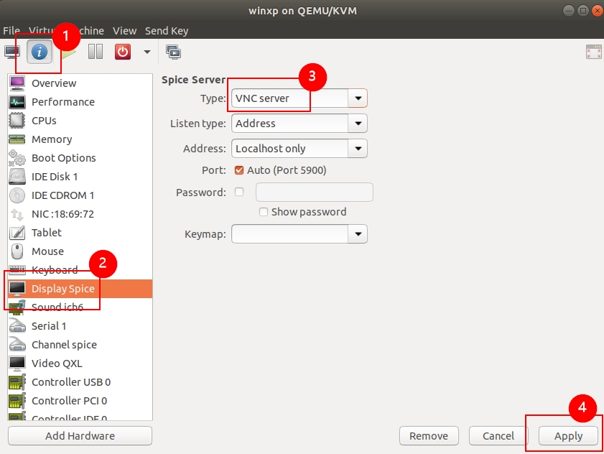Viewport: 604px width, 454px height.
Task: Tick the Show password checkbox
Action: tap(264, 212)
